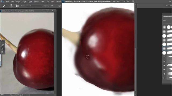This screenshot has height=96, width=172.
Task: Open the Edit menu
Action: click(x=12, y=2)
